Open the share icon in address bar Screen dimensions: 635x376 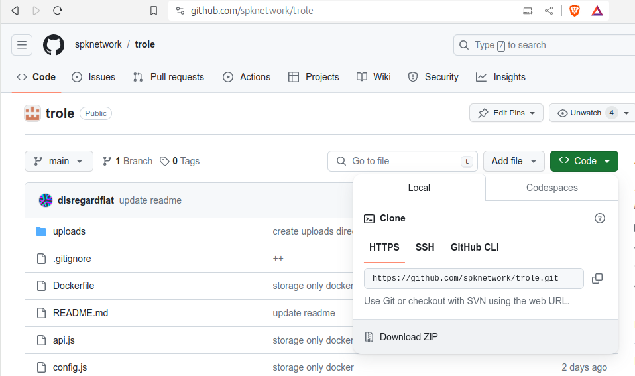[x=549, y=11]
